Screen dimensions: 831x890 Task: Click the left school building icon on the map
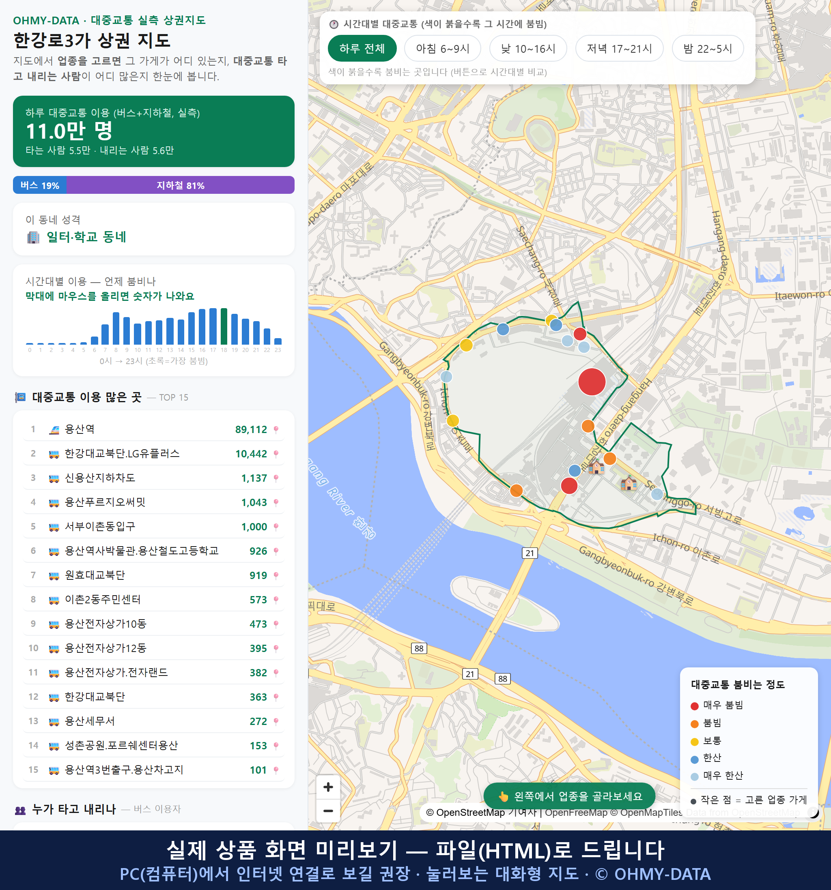[596, 467]
